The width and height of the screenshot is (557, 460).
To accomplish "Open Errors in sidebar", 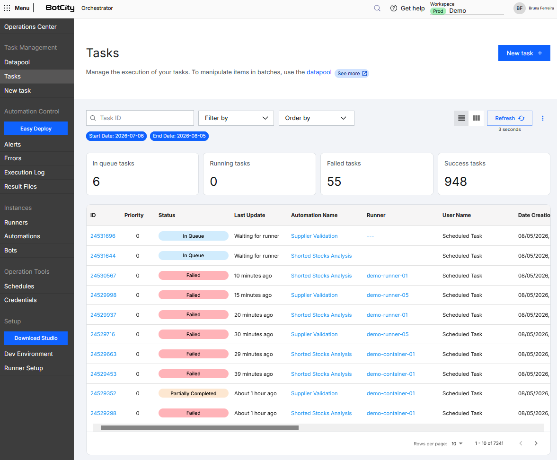I will coord(37,158).
